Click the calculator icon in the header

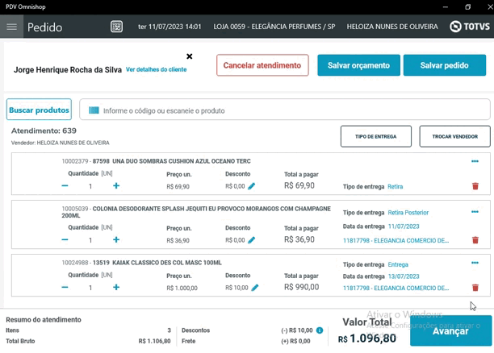(117, 27)
